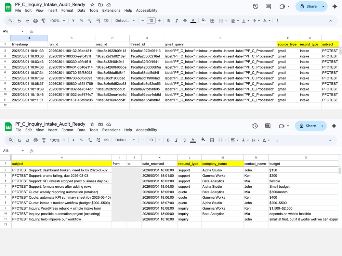Image resolution: width=342 pixels, height=256 pixels.
Task: Open the Data menu in bottom window
Action: tap(81, 130)
